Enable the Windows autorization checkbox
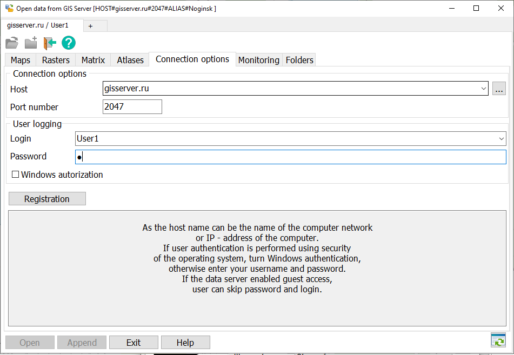Image resolution: width=514 pixels, height=355 pixels. coord(15,175)
